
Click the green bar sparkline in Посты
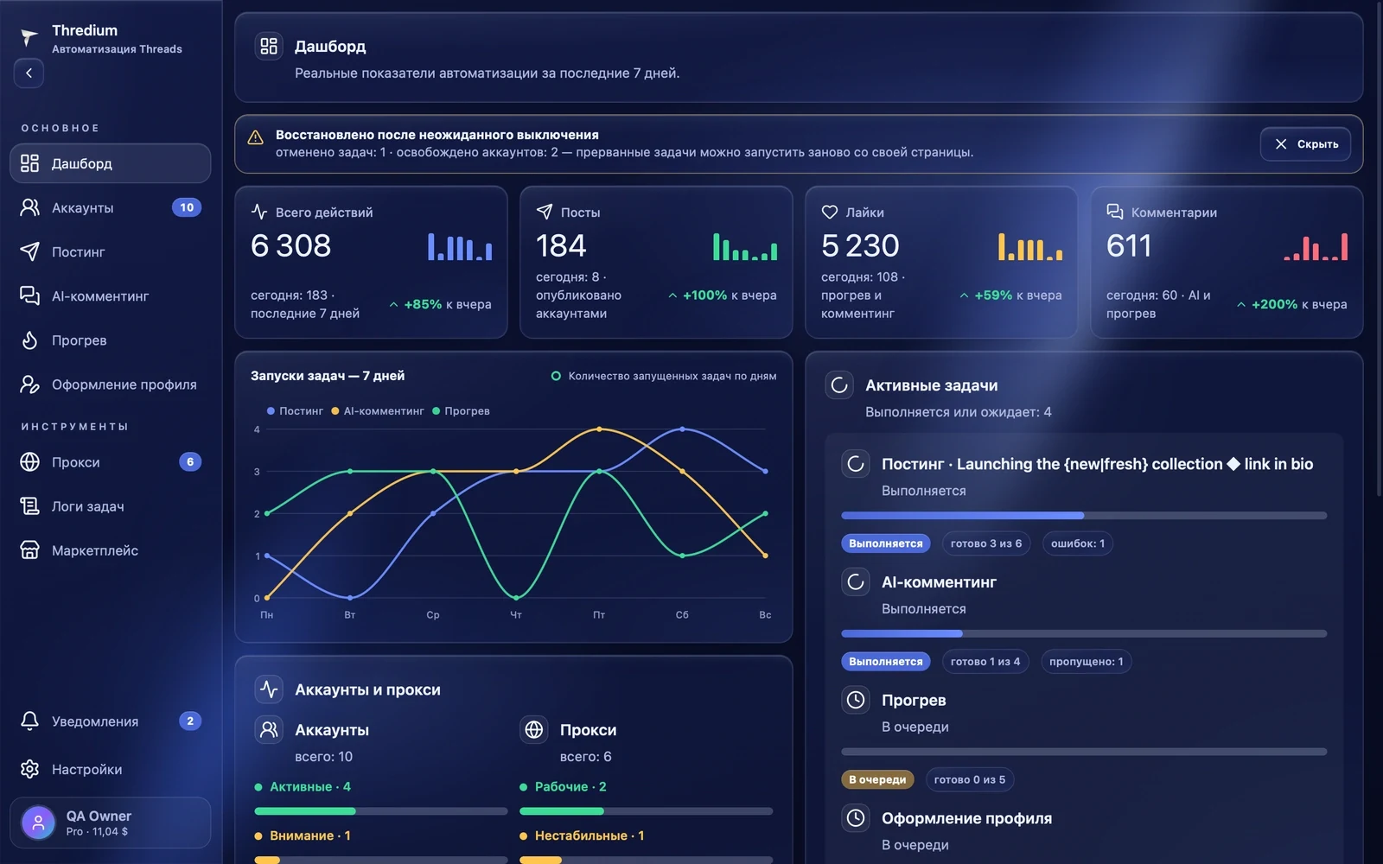(x=745, y=246)
